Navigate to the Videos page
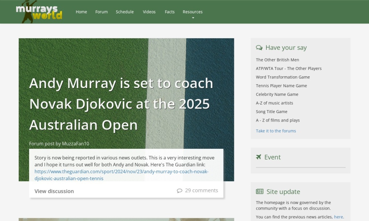 pyautogui.click(x=149, y=12)
